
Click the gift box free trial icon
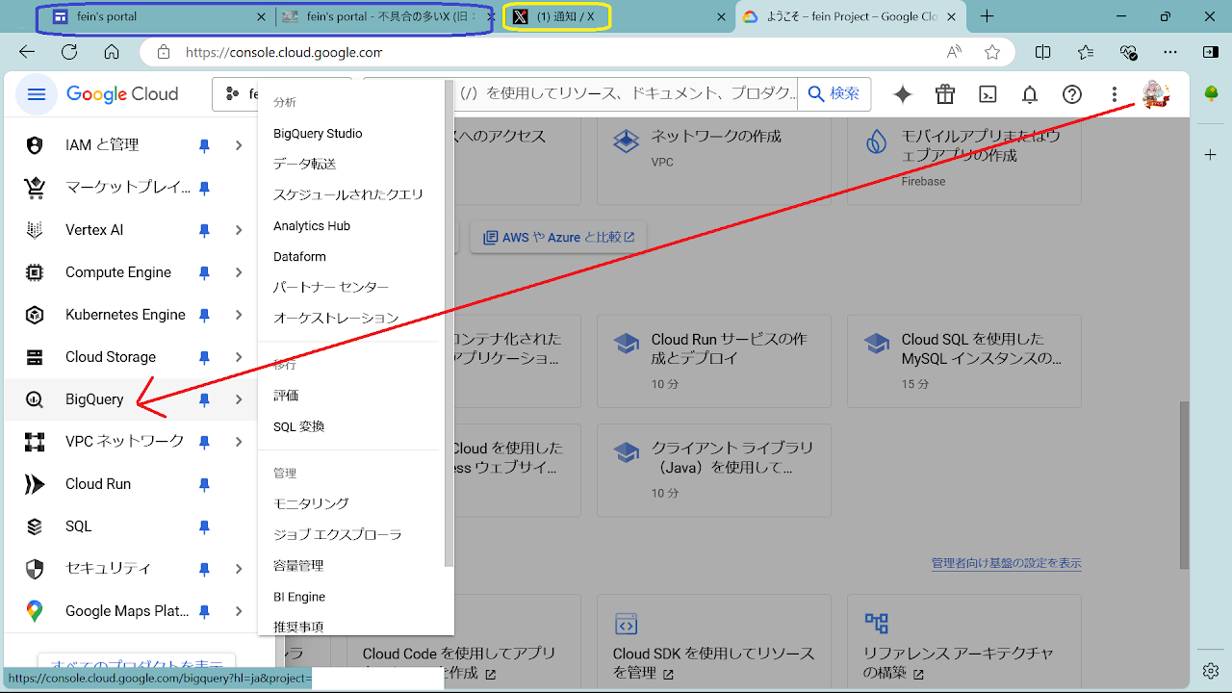pos(945,94)
